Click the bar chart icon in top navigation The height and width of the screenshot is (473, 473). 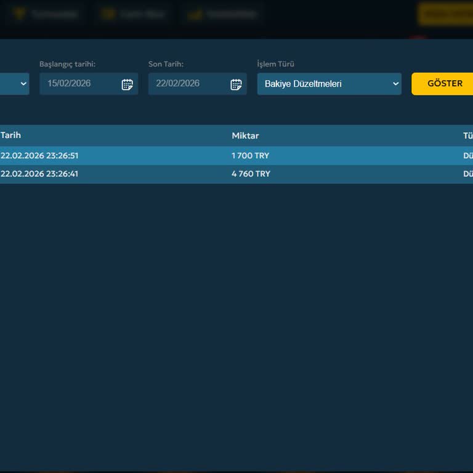coord(195,14)
